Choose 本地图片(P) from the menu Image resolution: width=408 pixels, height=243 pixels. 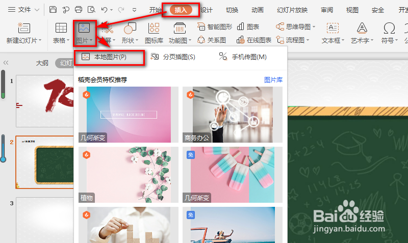[x=109, y=57]
